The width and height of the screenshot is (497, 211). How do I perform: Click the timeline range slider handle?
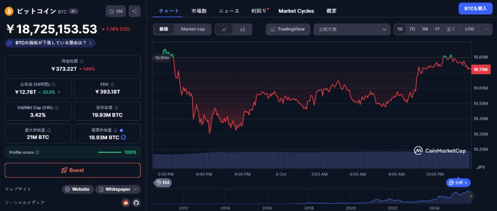click(471, 196)
